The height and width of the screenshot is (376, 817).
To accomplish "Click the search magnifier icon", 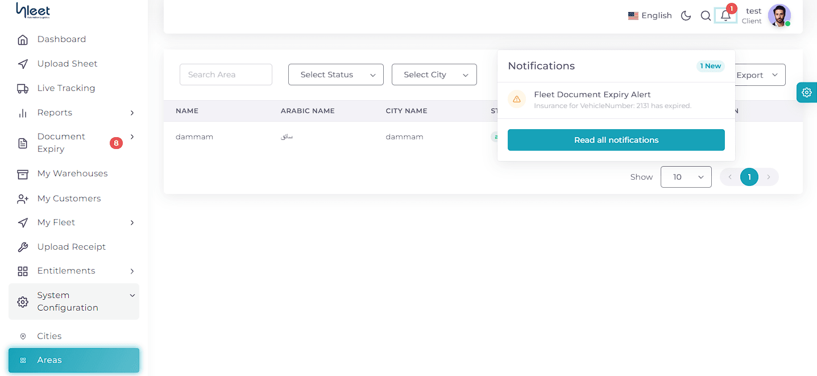I will click(x=706, y=16).
